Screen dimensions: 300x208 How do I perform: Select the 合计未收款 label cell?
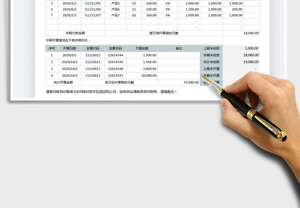(x=211, y=62)
